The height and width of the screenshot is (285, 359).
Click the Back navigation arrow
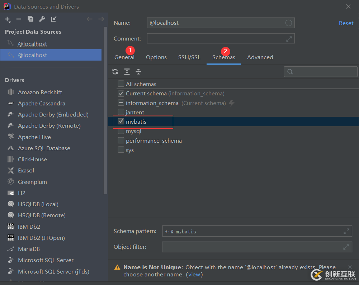(x=90, y=19)
